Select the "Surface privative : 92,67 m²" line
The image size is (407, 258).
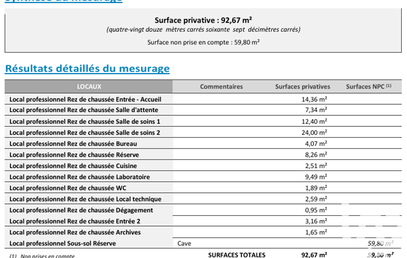[x=203, y=20]
